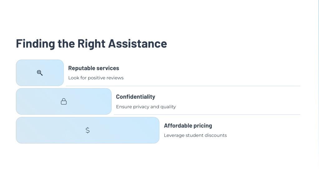Click the thin vertical line at right edge
The width and height of the screenshot is (319, 179).
point(319,89)
